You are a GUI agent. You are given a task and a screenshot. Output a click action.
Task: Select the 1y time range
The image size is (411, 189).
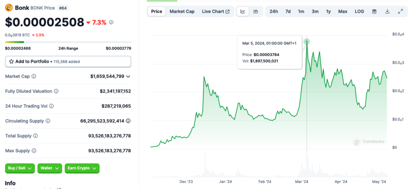point(328,11)
